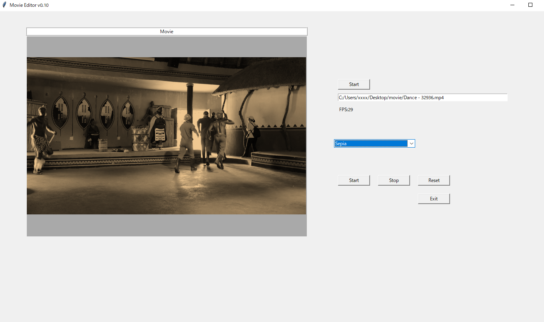This screenshot has width=544, height=322.
Task: Click the Start button above the file path
Action: tap(354, 84)
